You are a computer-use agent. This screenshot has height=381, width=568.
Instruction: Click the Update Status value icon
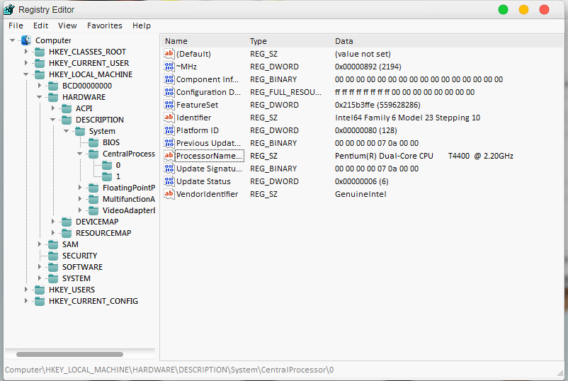click(x=169, y=181)
